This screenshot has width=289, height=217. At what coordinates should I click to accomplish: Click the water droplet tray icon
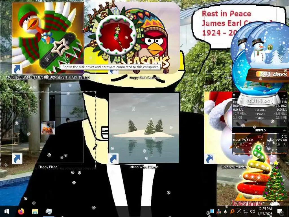pyautogui.click(x=225, y=211)
